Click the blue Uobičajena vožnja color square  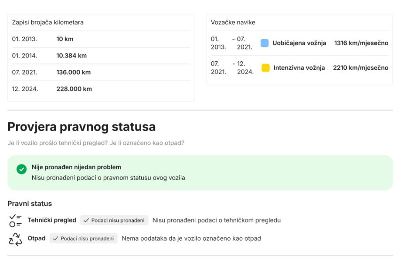tap(265, 43)
